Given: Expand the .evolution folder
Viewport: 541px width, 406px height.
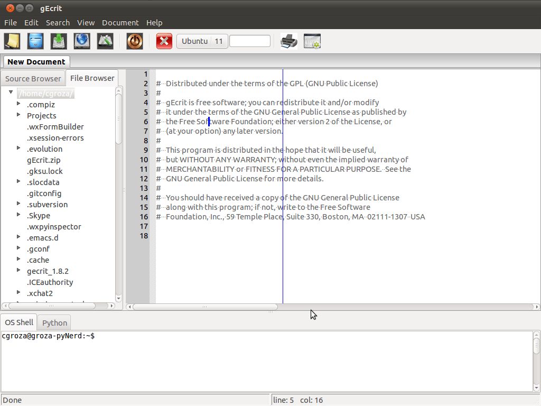Looking at the screenshot, I should [18, 149].
